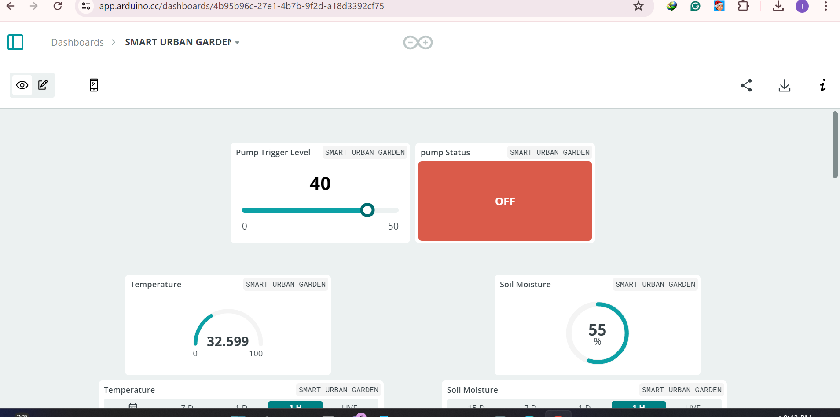
Task: Bookmark this page with the star icon
Action: coord(638,6)
